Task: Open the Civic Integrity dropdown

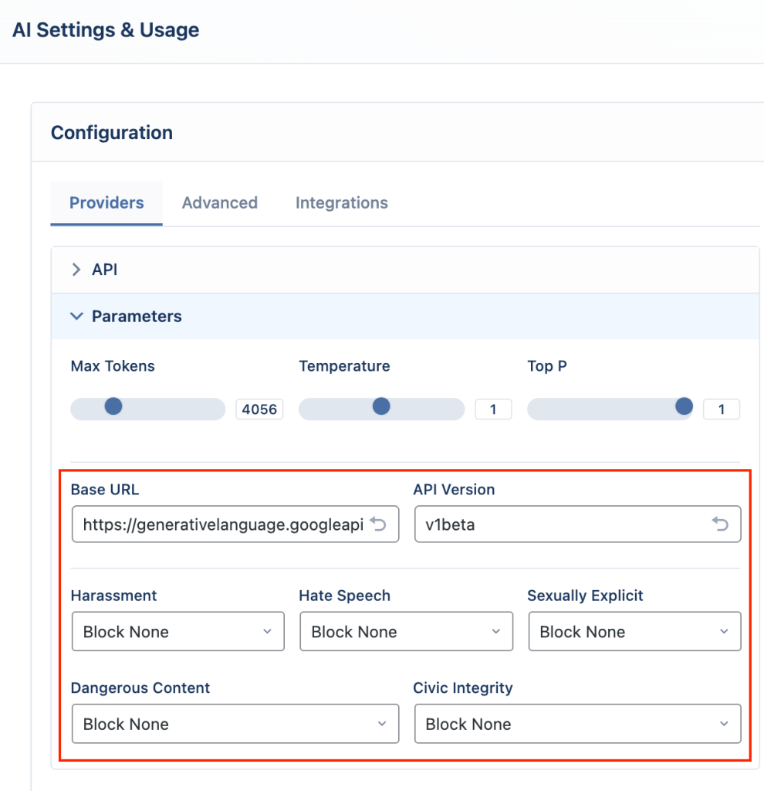Action: point(577,724)
